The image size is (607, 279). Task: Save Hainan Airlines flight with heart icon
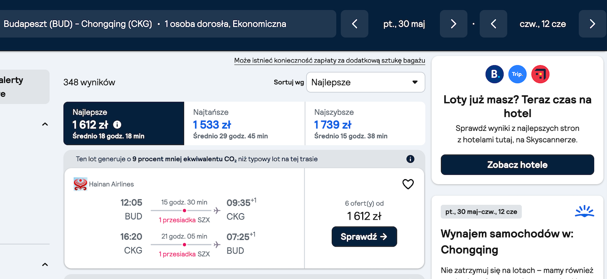tap(408, 184)
